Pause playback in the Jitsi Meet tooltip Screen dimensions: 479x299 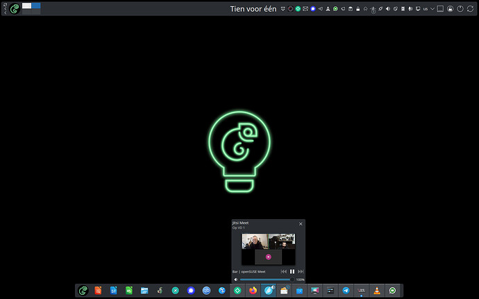pos(292,271)
